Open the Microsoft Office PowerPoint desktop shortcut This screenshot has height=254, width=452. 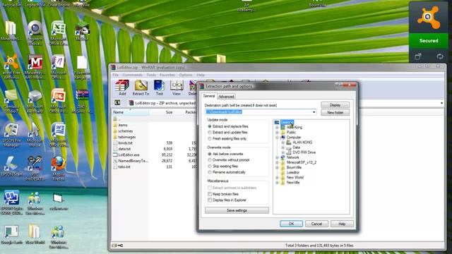(59, 100)
